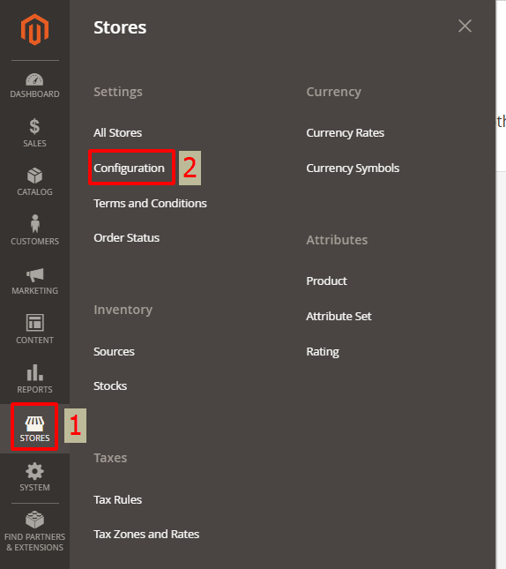The height and width of the screenshot is (569, 506).
Task: Open the Sales dollar icon
Action: pyautogui.click(x=34, y=127)
